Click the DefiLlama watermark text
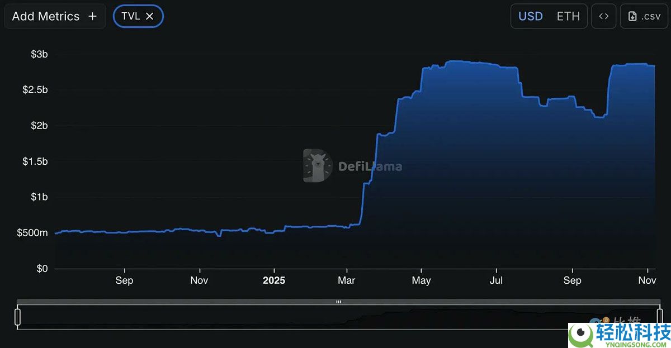Screen dimensions: 671x348 click(x=370, y=166)
